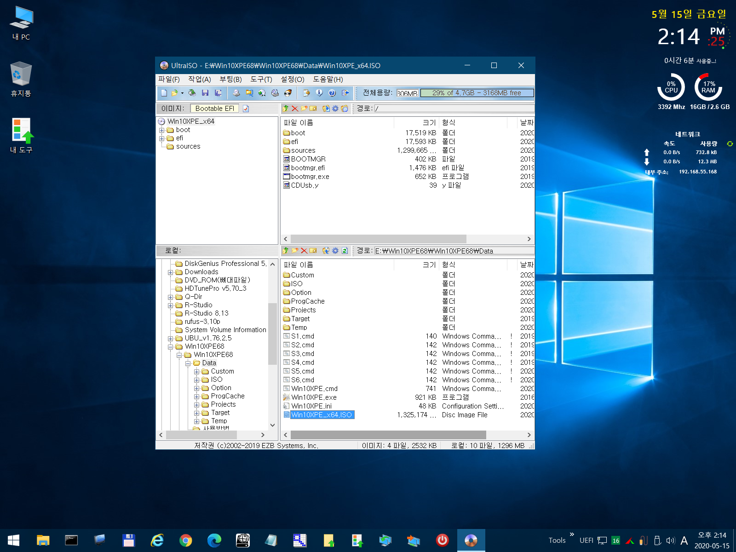Click the boot info checkmark icon beside Bootable EFI
This screenshot has height=552, width=736.
point(246,109)
